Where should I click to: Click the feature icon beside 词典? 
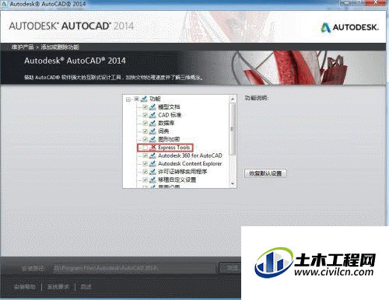[x=152, y=131]
